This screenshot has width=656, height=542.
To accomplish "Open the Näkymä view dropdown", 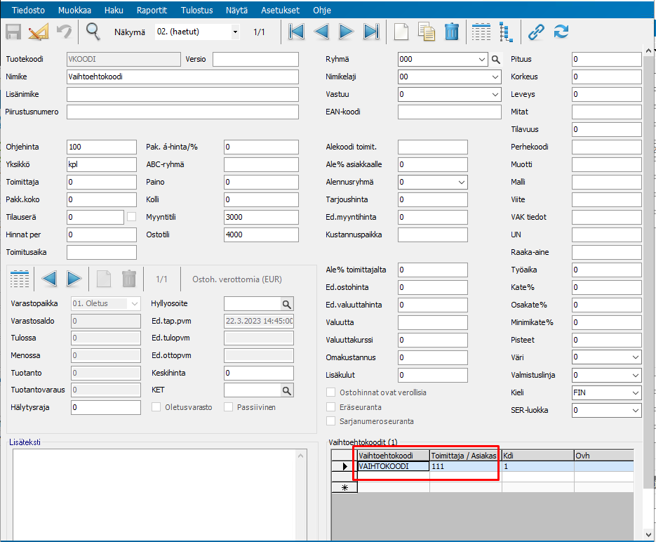I will pos(235,32).
